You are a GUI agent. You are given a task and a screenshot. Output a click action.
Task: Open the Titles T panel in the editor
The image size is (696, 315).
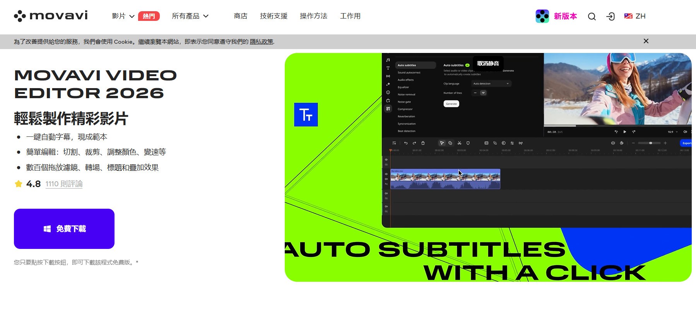coord(388,68)
